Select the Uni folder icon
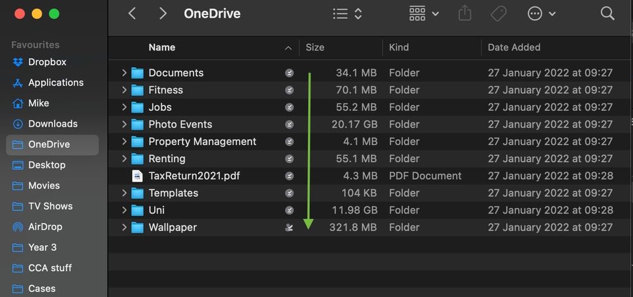The width and height of the screenshot is (633, 297). (x=137, y=210)
